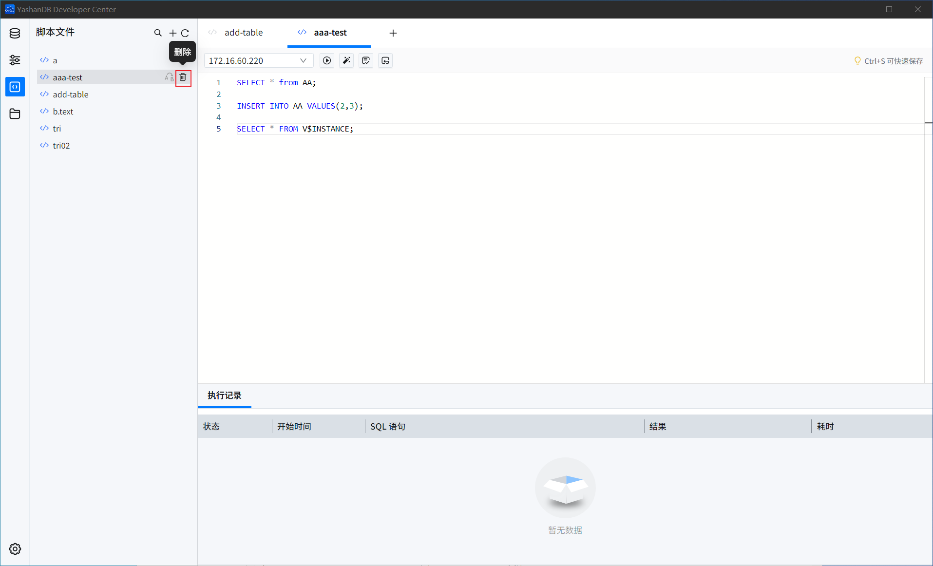The height and width of the screenshot is (566, 933).
Task: Click the refresh icon in the script list
Action: (185, 33)
